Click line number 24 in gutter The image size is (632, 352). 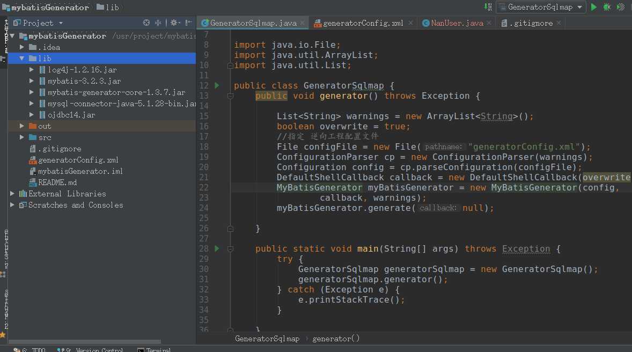tap(204, 208)
